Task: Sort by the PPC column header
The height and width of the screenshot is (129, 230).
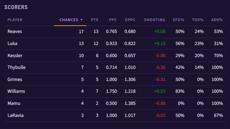Action: (x=113, y=20)
